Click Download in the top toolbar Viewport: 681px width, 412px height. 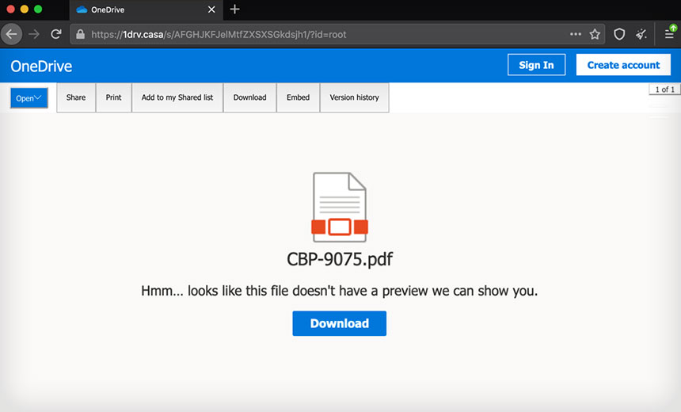click(x=249, y=97)
